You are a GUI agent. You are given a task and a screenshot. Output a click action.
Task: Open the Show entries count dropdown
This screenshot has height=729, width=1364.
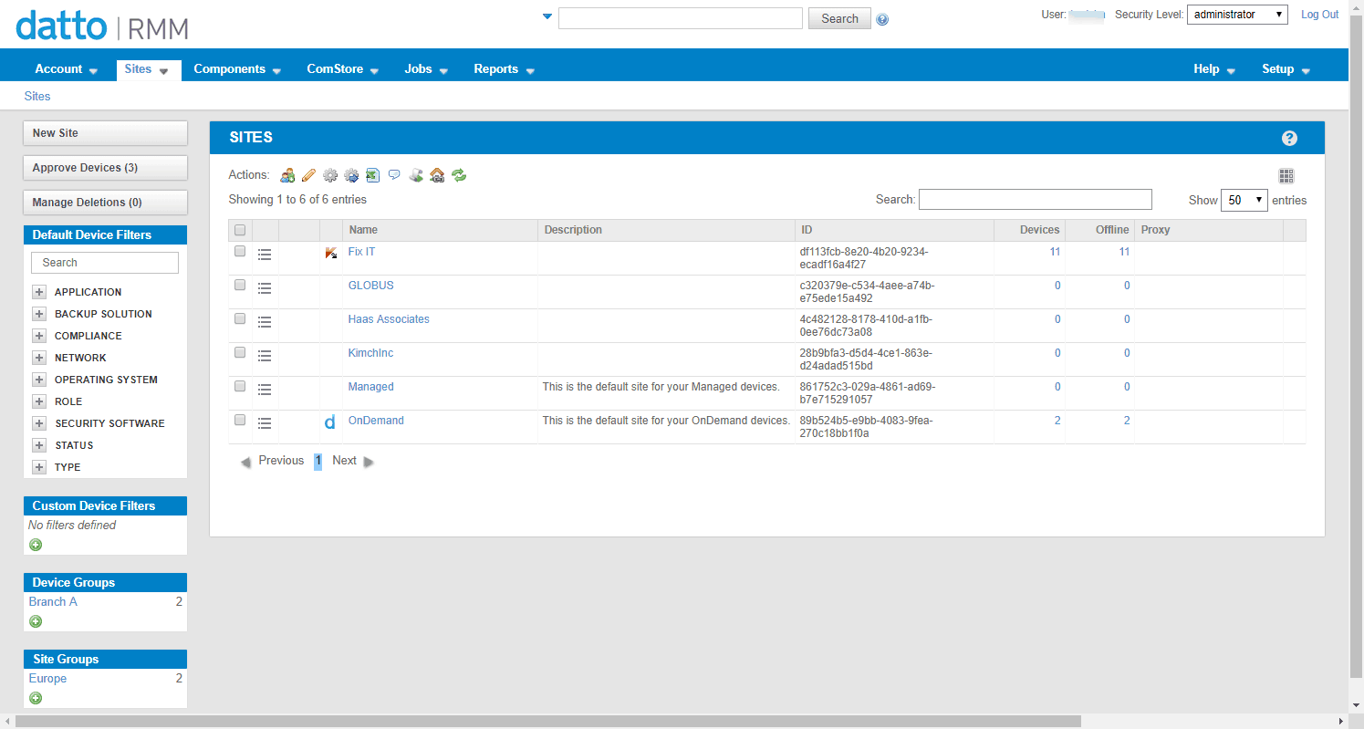pyautogui.click(x=1244, y=200)
